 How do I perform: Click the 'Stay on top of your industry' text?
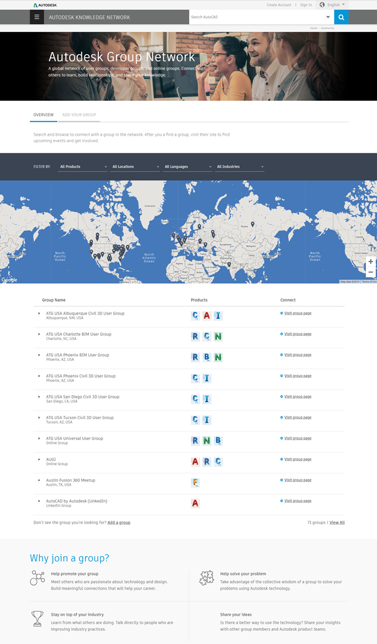pos(77,614)
